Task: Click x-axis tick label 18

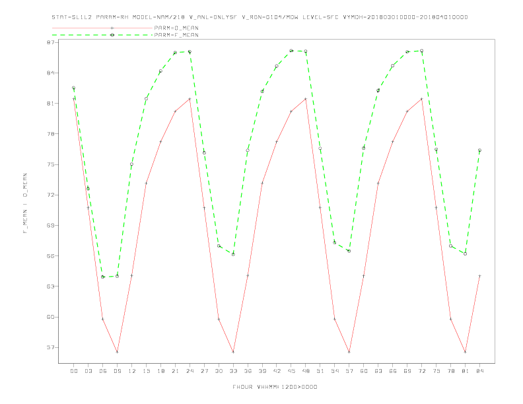Action: pyautogui.click(x=160, y=371)
